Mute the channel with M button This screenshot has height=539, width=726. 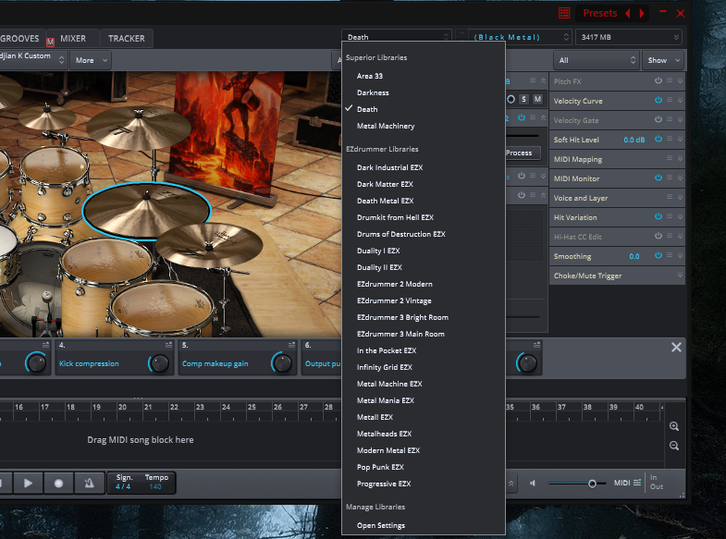click(537, 99)
